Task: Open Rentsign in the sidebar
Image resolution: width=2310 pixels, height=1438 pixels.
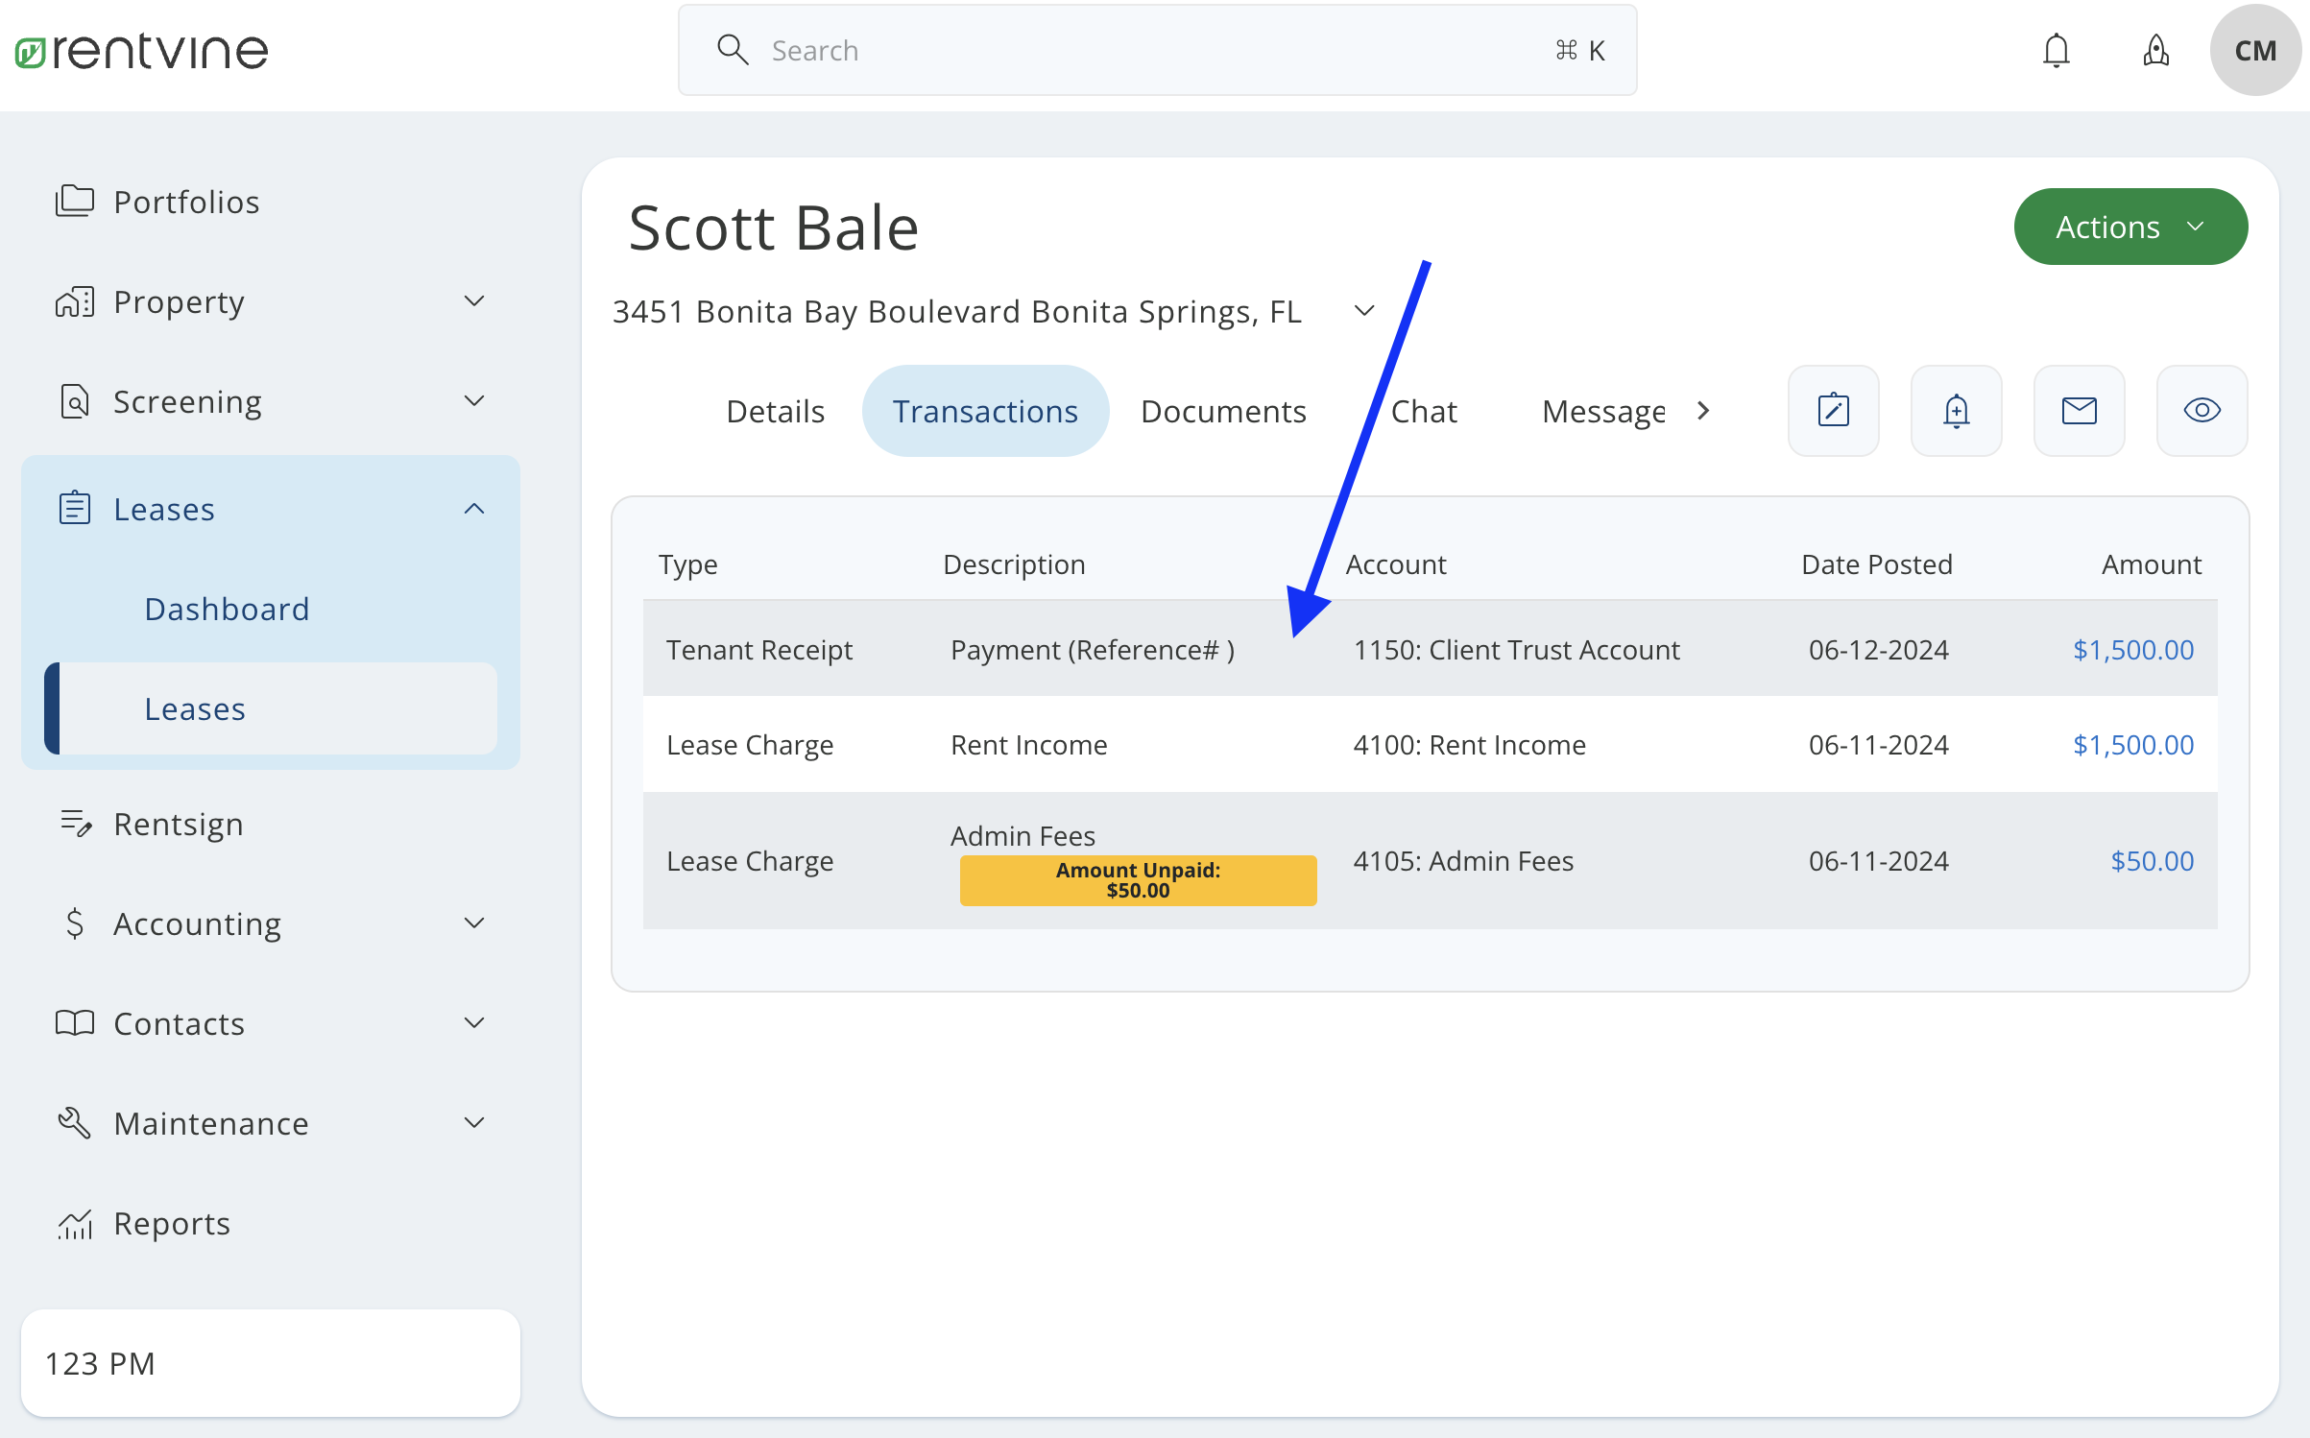Action: point(178,824)
